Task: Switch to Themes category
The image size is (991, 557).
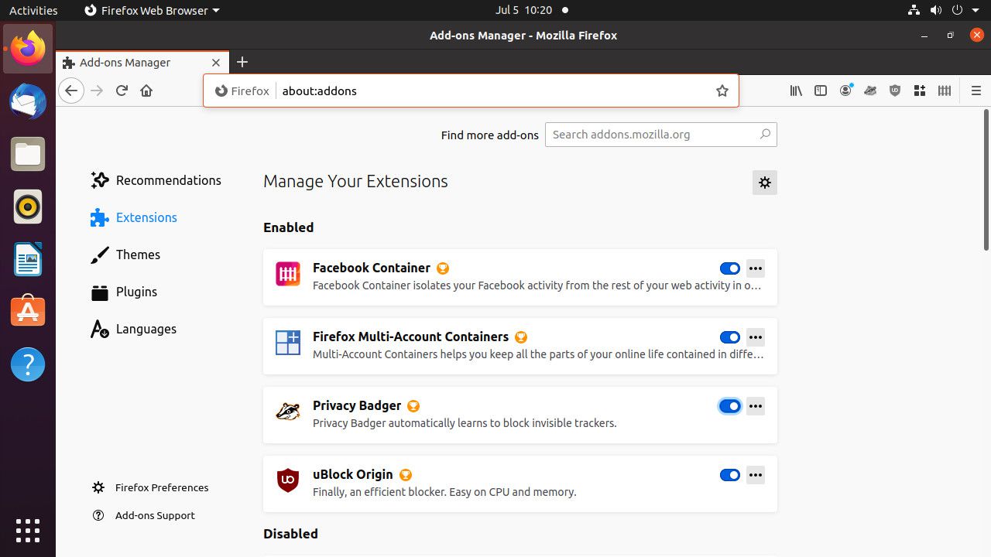Action: (x=125, y=255)
